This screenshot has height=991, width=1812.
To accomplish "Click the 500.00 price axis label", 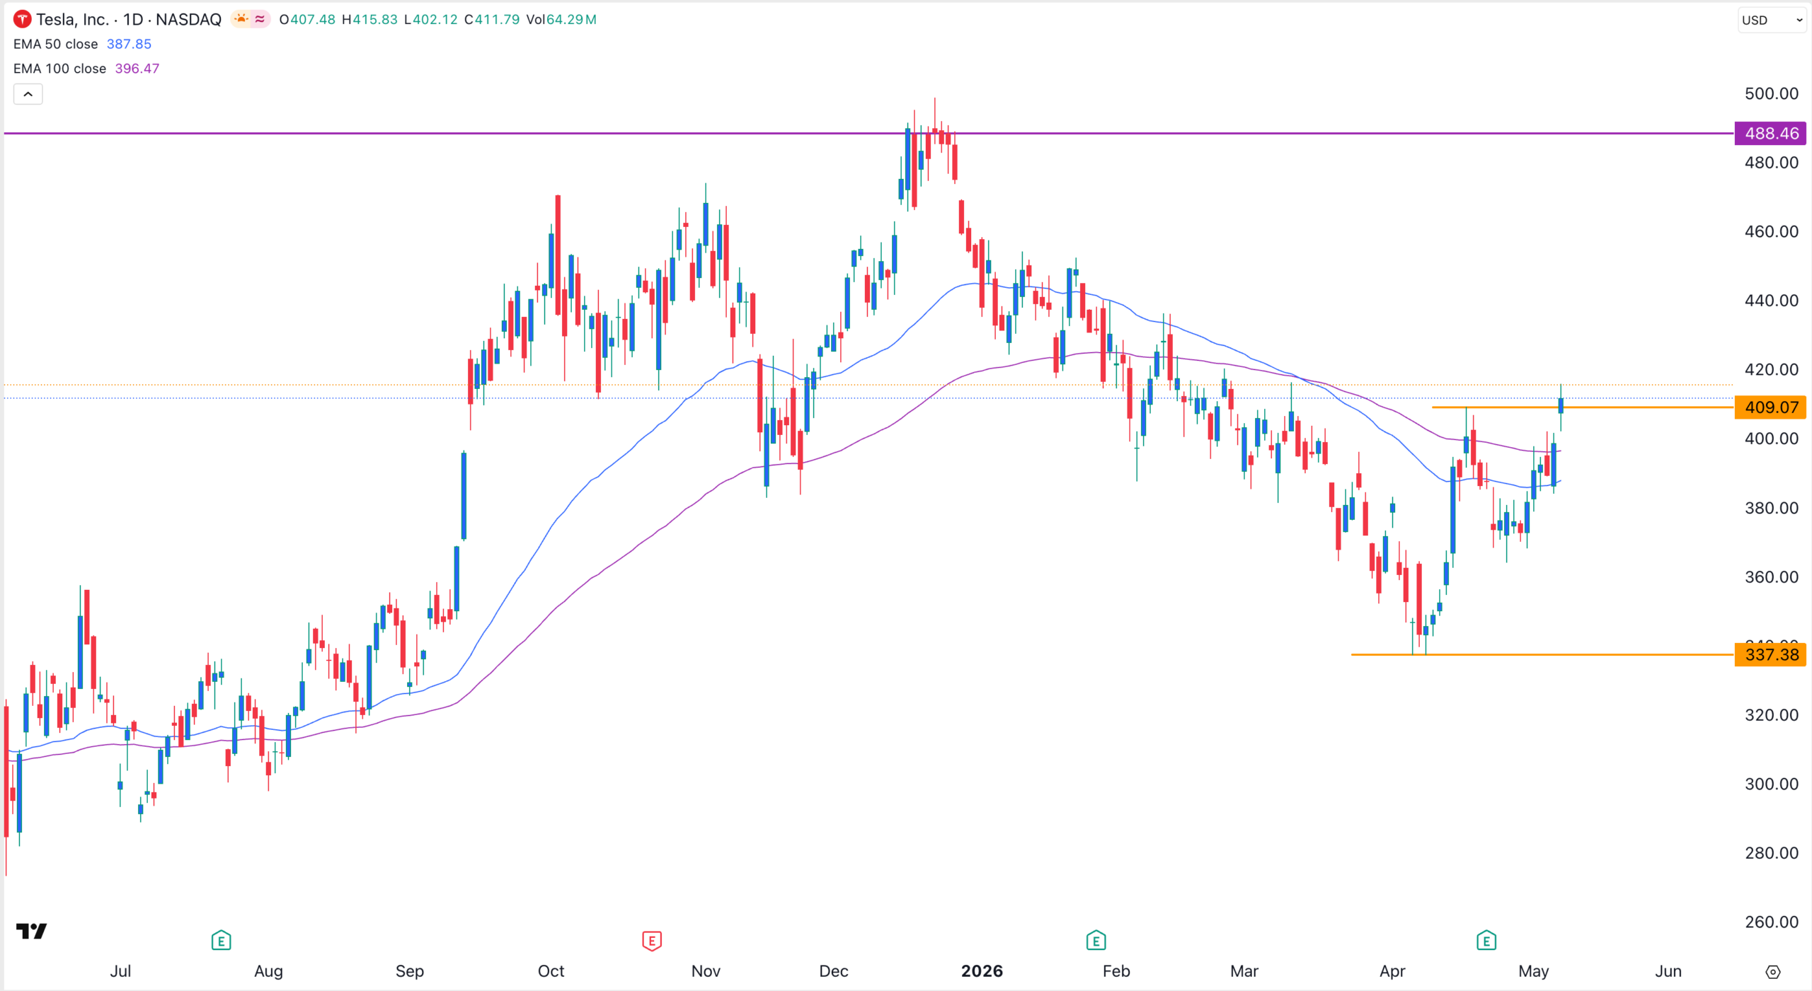I will 1771,94.
